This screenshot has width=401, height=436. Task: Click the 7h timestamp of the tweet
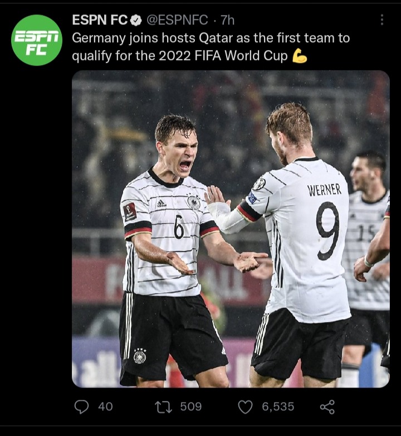pos(227,20)
